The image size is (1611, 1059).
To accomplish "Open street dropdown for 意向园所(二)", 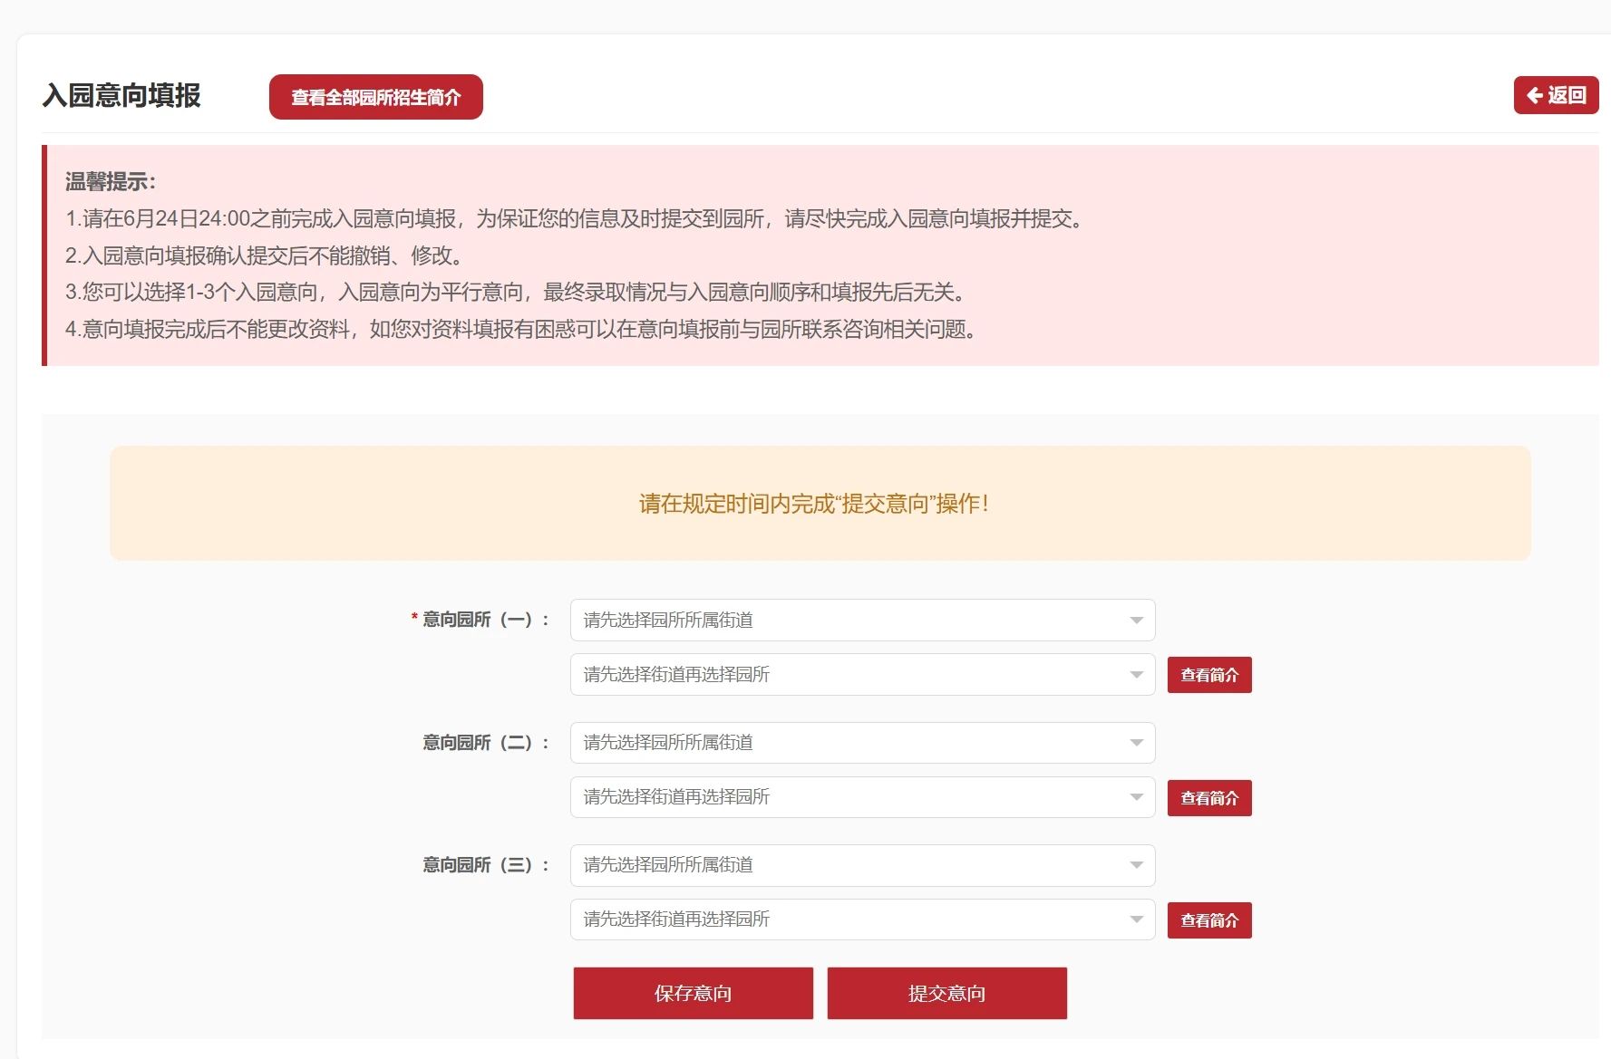I will 862,743.
